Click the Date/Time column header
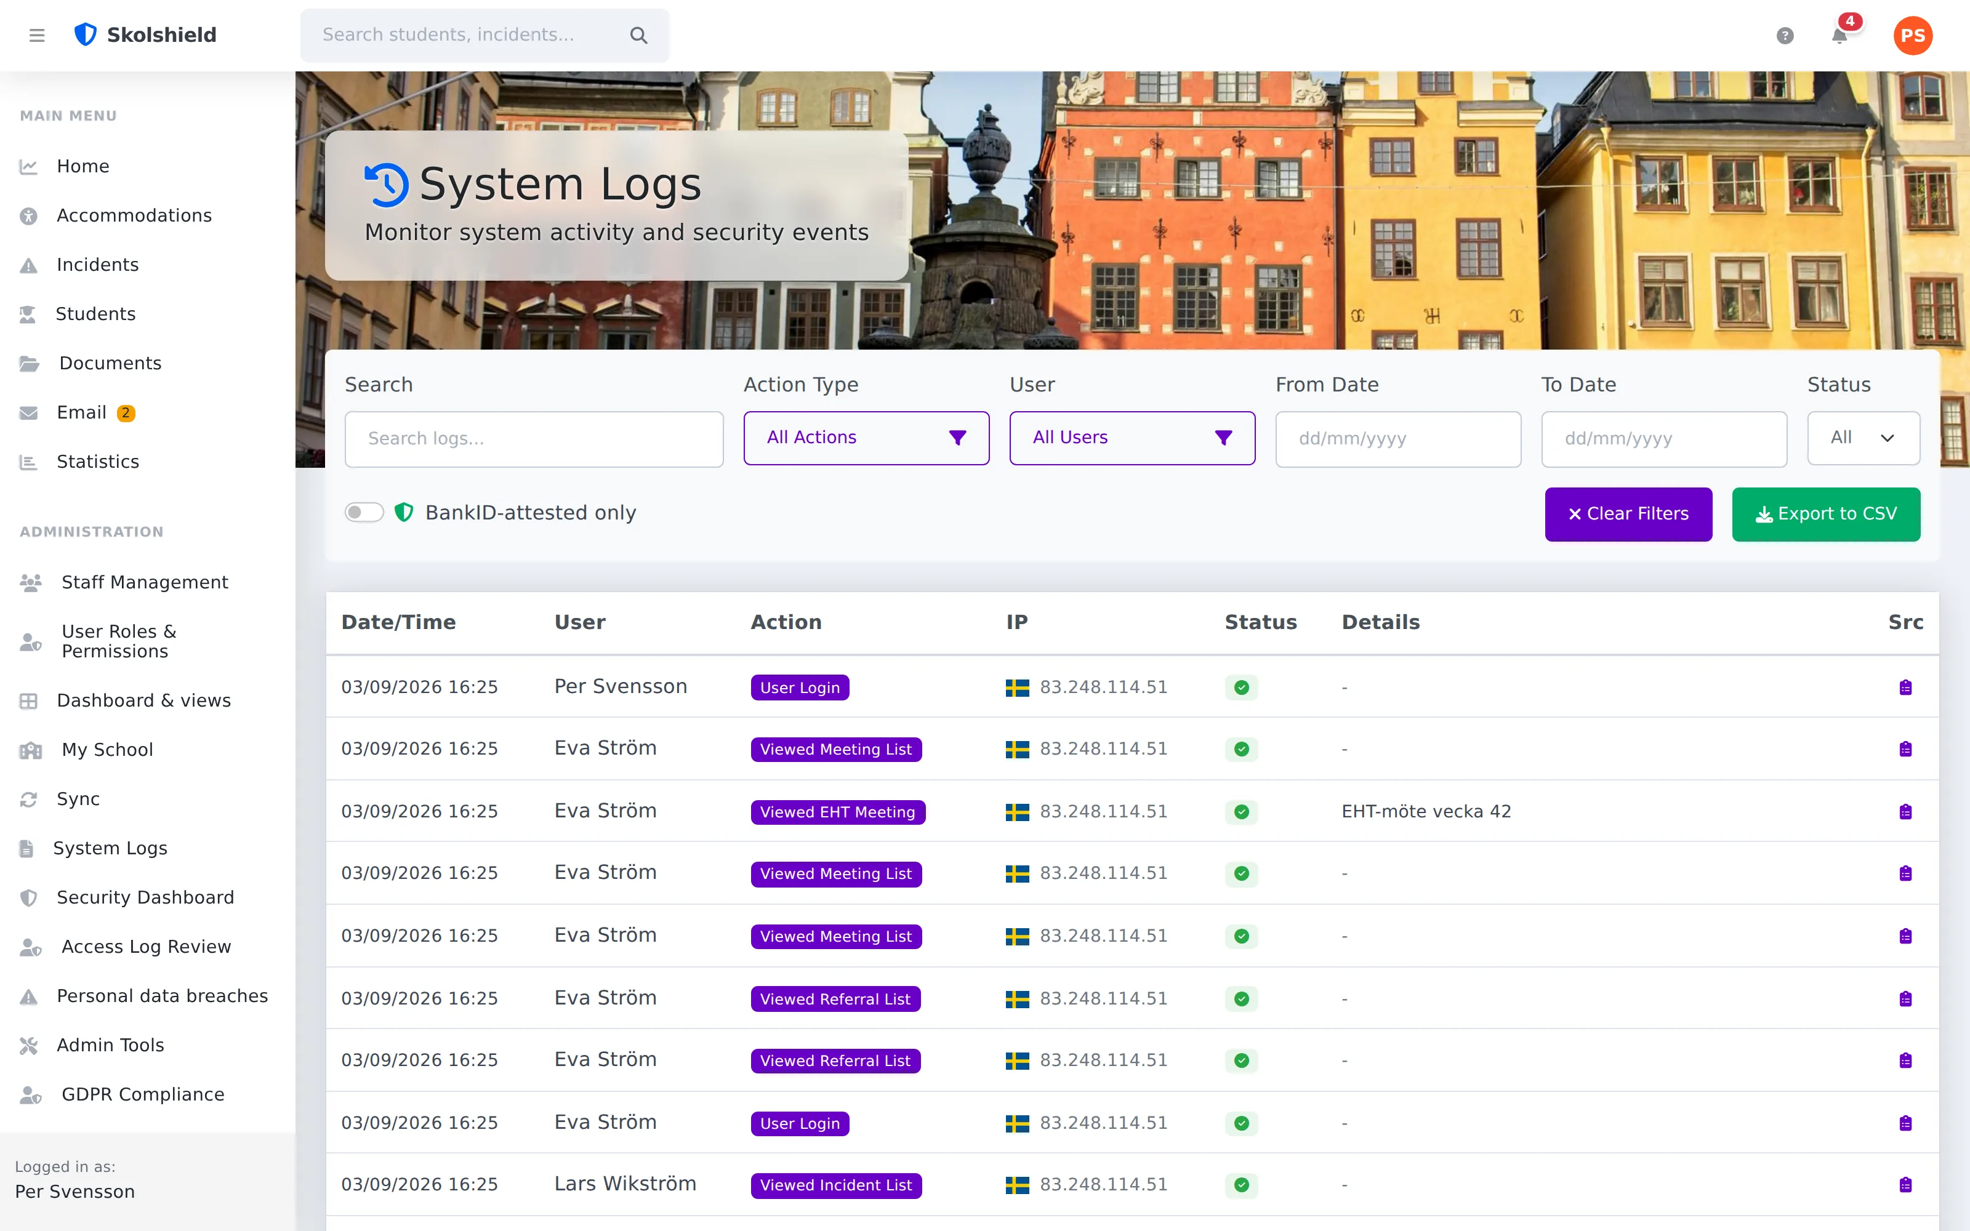The width and height of the screenshot is (1970, 1231). coord(399,622)
